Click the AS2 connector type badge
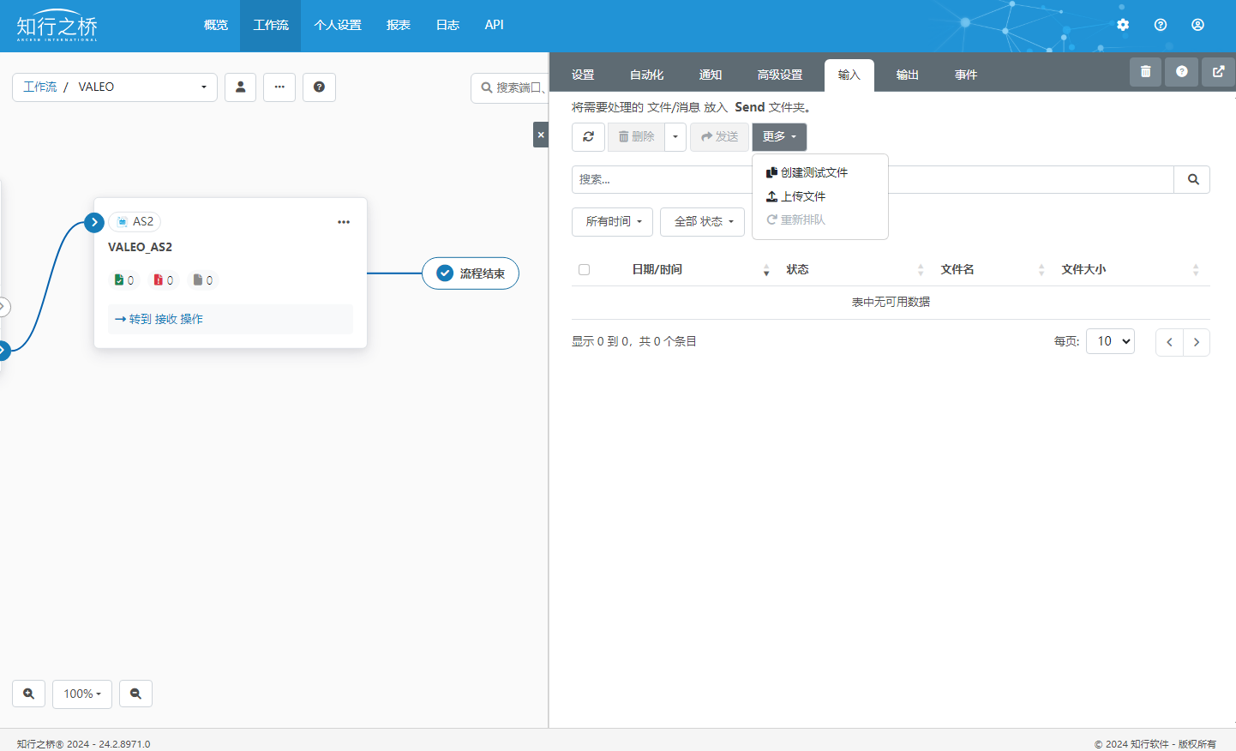Screen dimensions: 1236x751 [x=135, y=221]
